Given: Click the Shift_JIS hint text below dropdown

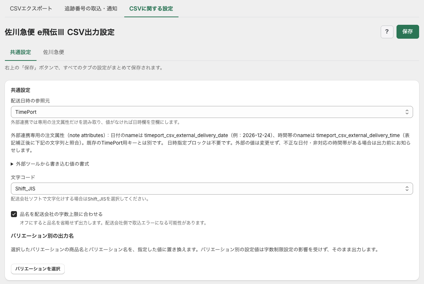Looking at the screenshot, I should point(80,199).
